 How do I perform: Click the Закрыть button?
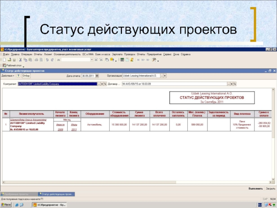(270, 189)
